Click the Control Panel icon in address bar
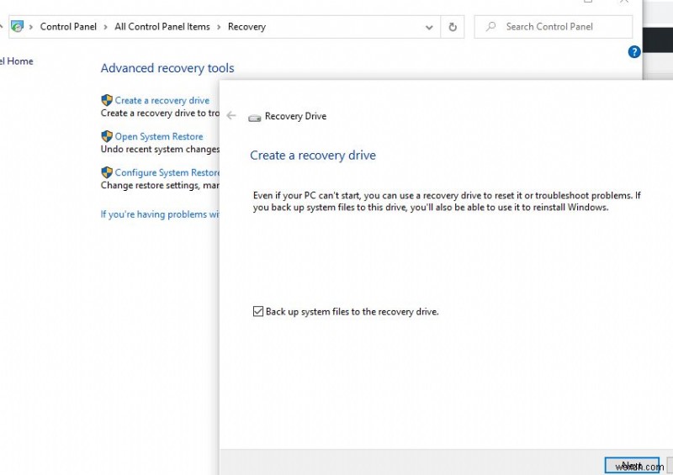Screen dimensions: 673x475 pyautogui.click(x=17, y=27)
